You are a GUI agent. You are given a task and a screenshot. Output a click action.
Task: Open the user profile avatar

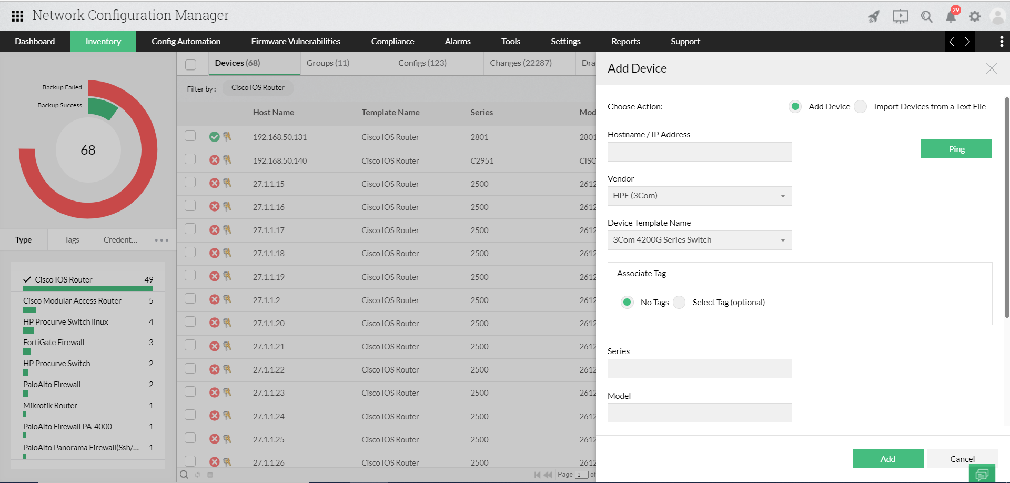click(x=997, y=16)
